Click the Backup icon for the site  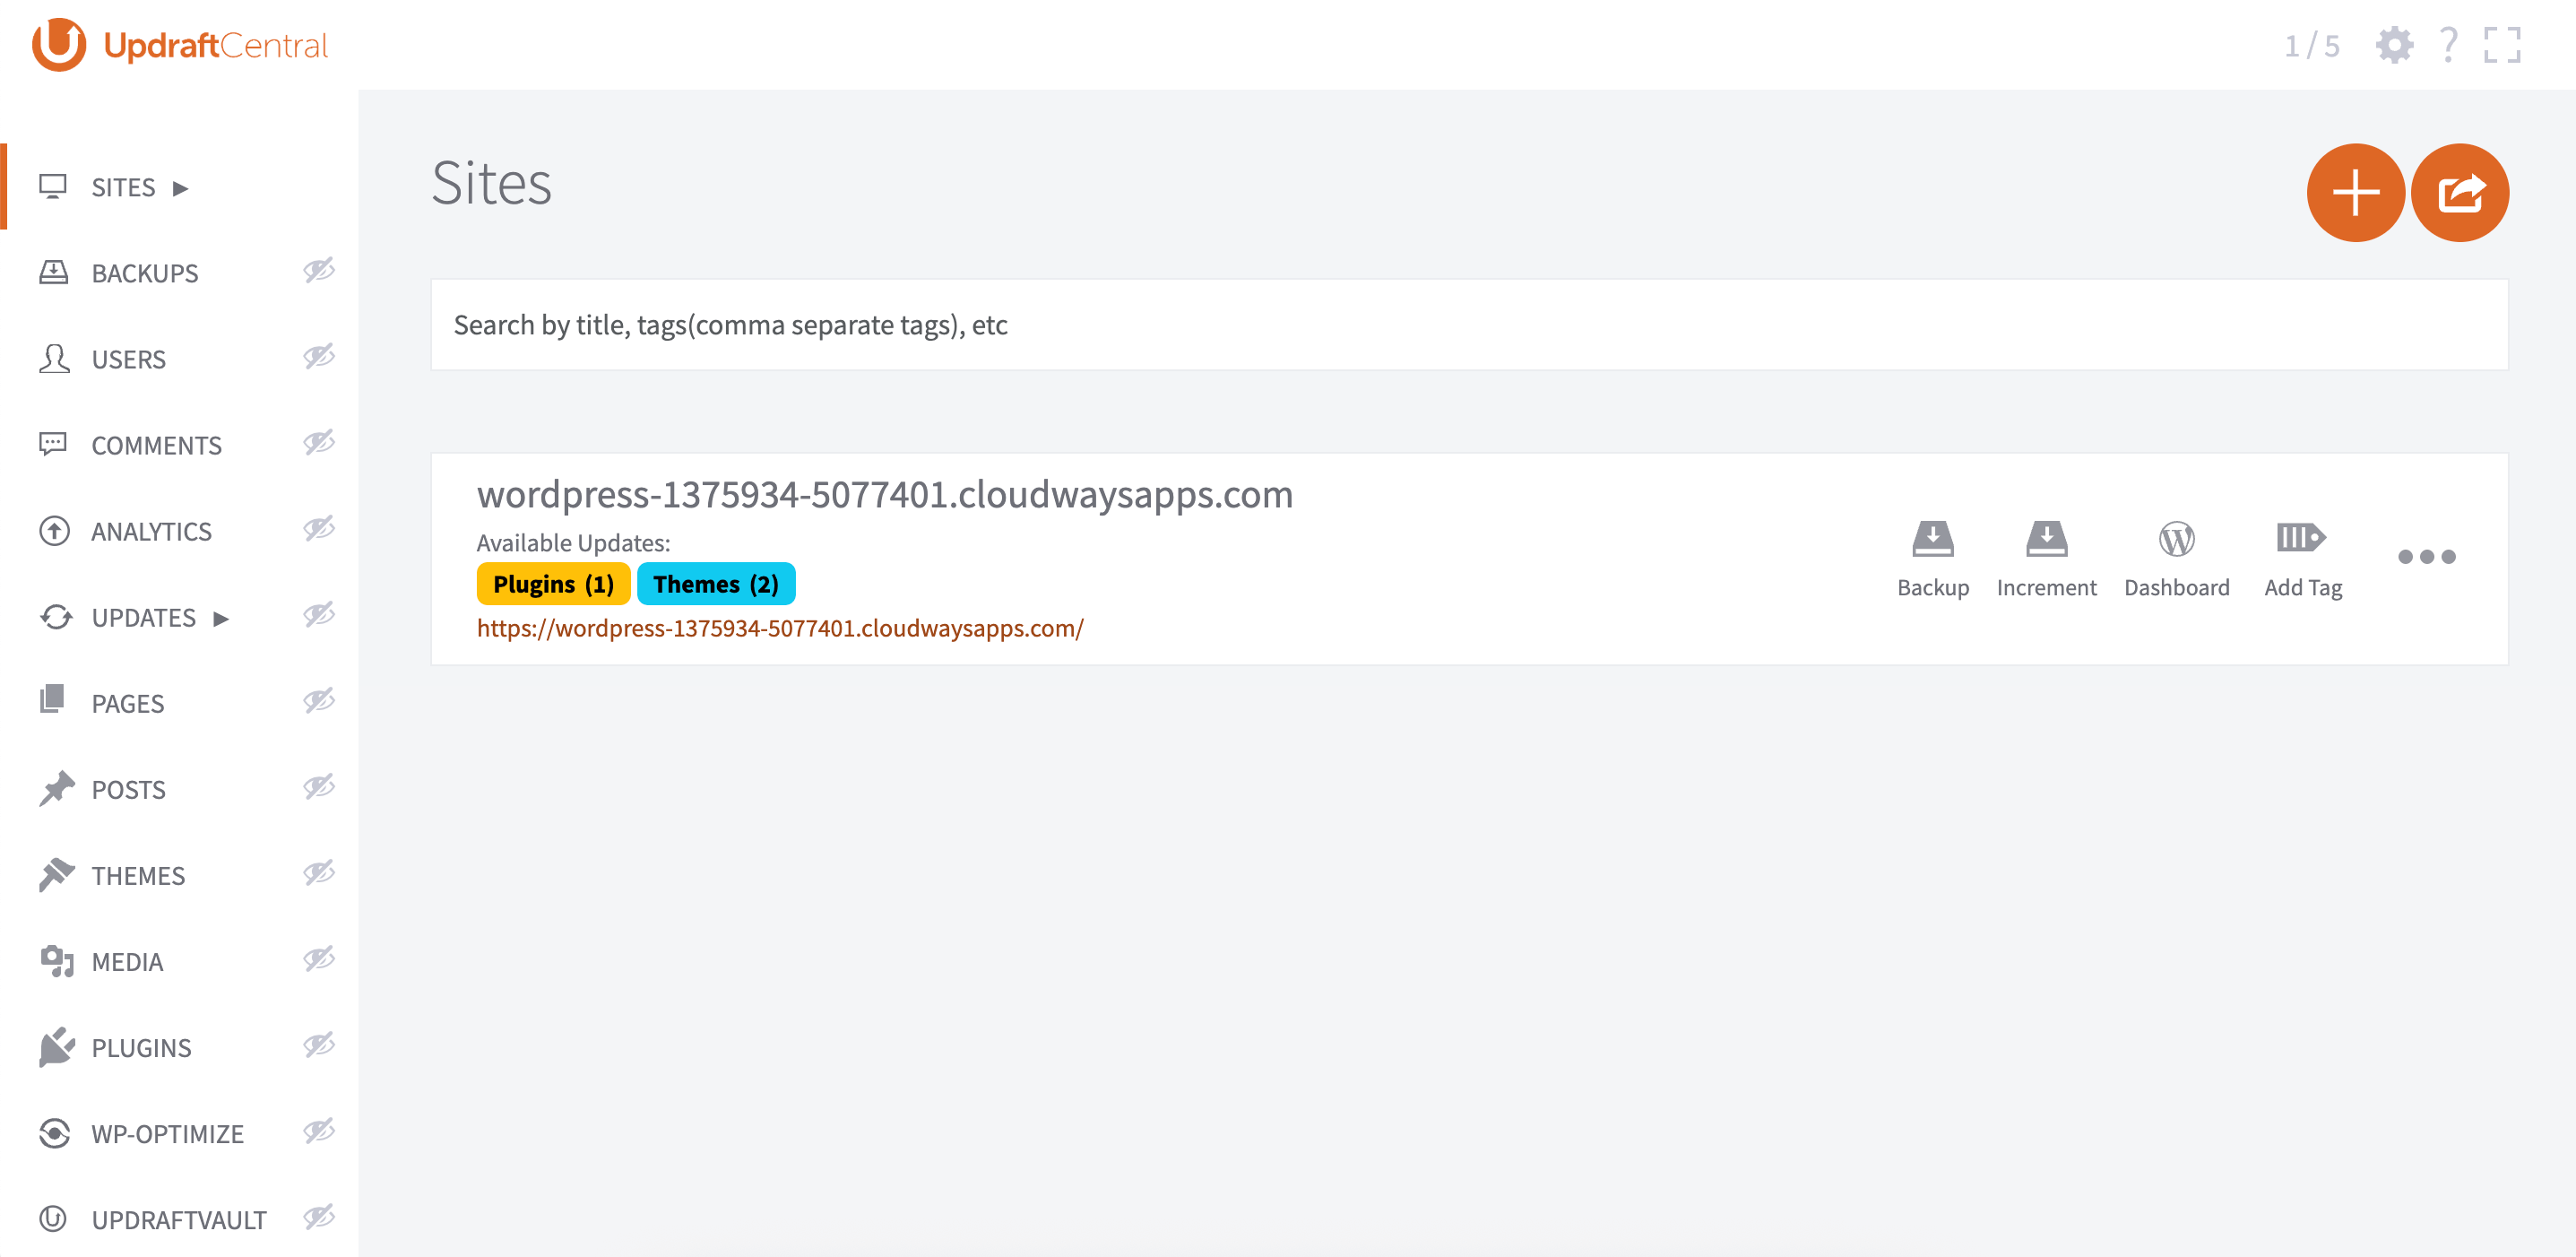click(x=1932, y=540)
